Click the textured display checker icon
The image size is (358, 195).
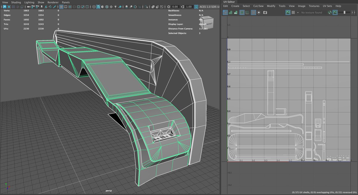pyautogui.click(x=111, y=7)
